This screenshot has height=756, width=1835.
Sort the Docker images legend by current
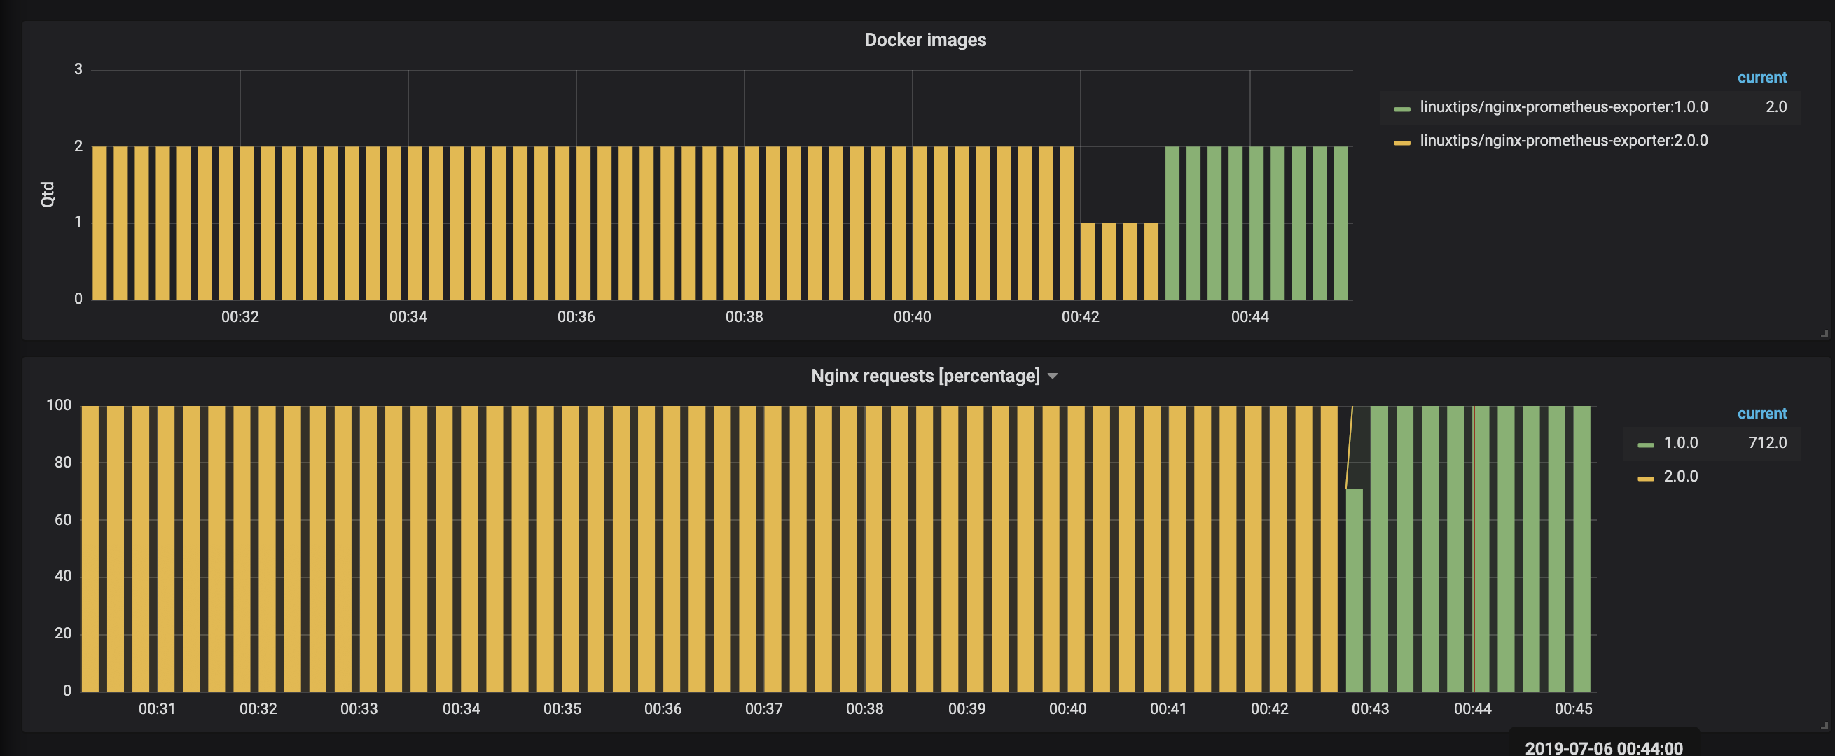(x=1761, y=78)
